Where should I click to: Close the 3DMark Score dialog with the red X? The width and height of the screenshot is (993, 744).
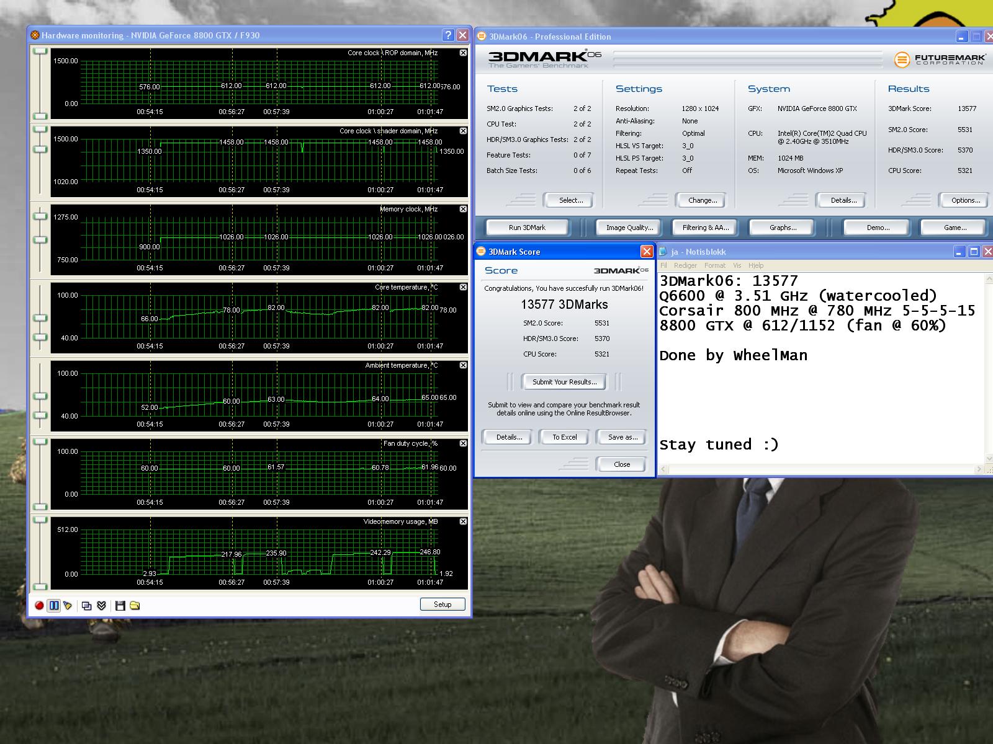(x=647, y=251)
